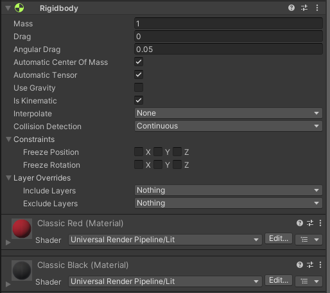330x293 pixels.
Task: Click the Drag value field
Action: pos(229,36)
